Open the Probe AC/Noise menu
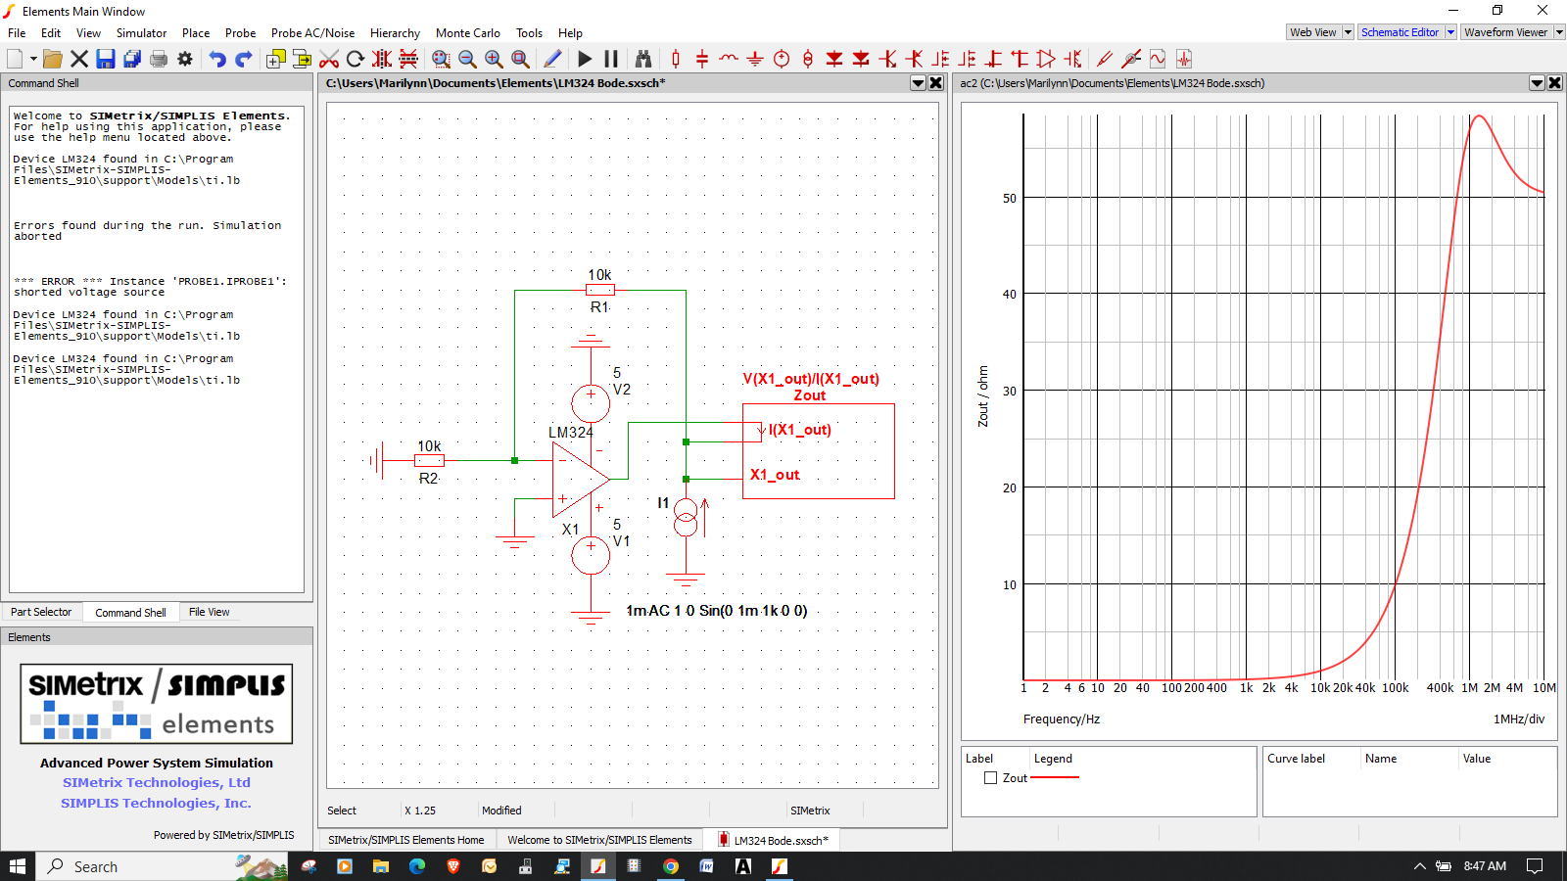 312,32
